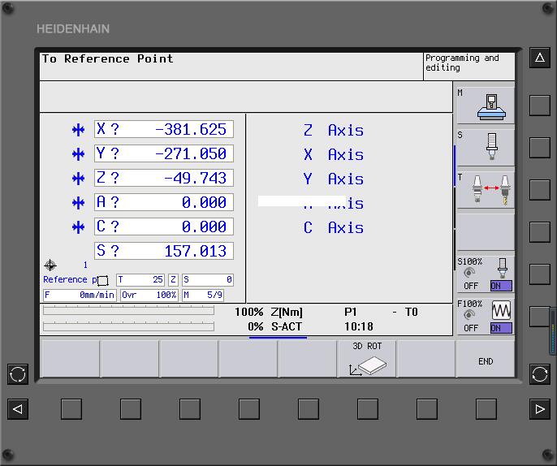Select the Z Axis entry in the list
This screenshot has width=557, height=466.
(x=333, y=130)
